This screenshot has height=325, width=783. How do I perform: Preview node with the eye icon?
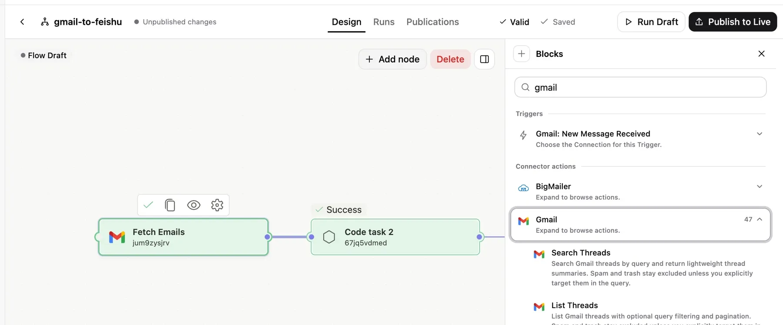pyautogui.click(x=194, y=205)
